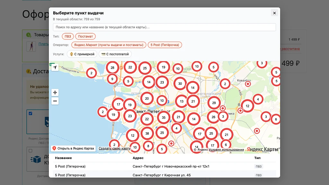Click the Название column header
Screen dimensions: 329x185
[x=63, y=158]
